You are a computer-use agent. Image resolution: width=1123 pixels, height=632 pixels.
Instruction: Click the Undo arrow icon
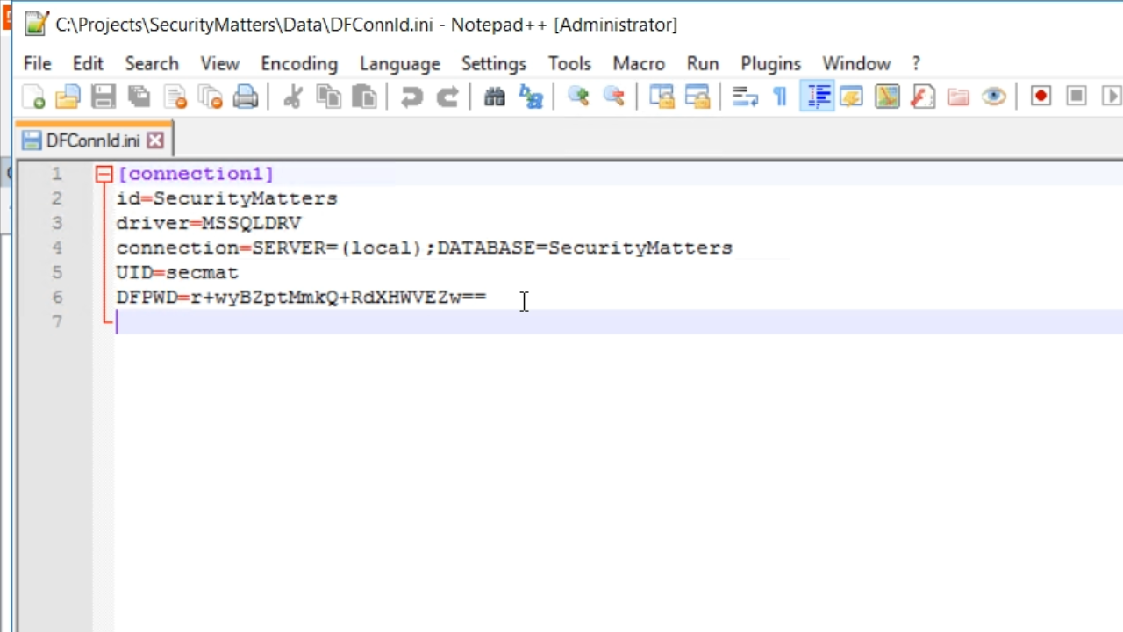[411, 97]
